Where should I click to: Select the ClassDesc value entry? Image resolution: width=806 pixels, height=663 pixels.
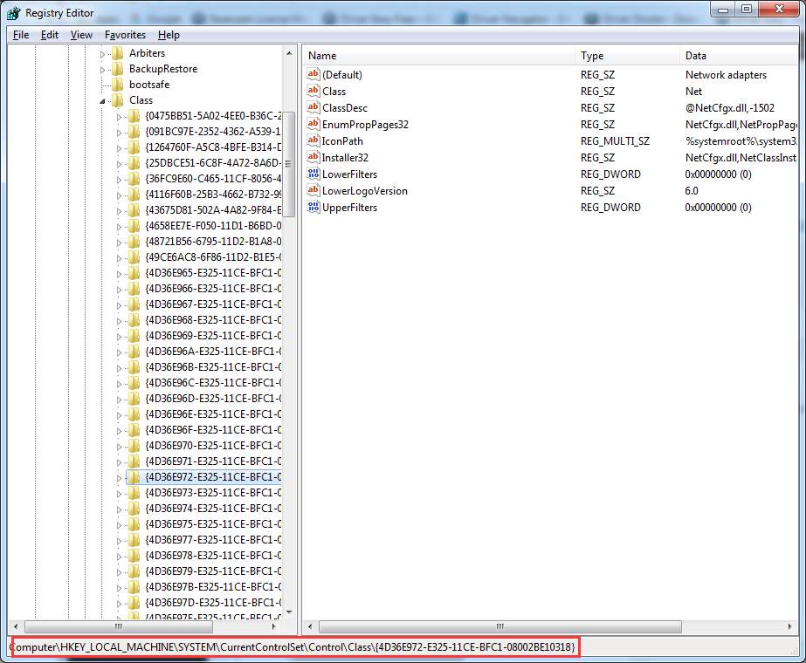point(342,107)
